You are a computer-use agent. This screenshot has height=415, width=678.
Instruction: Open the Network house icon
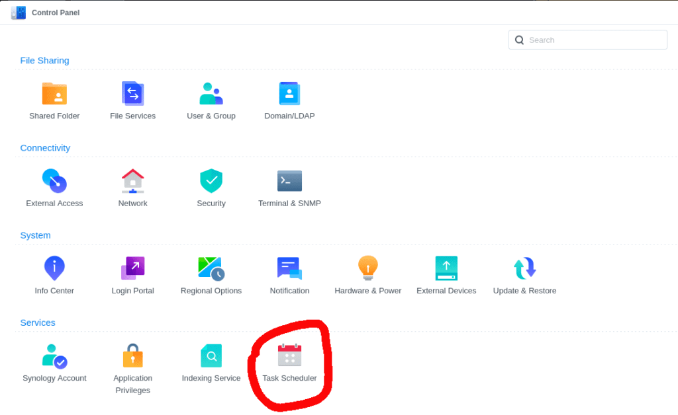tap(132, 181)
